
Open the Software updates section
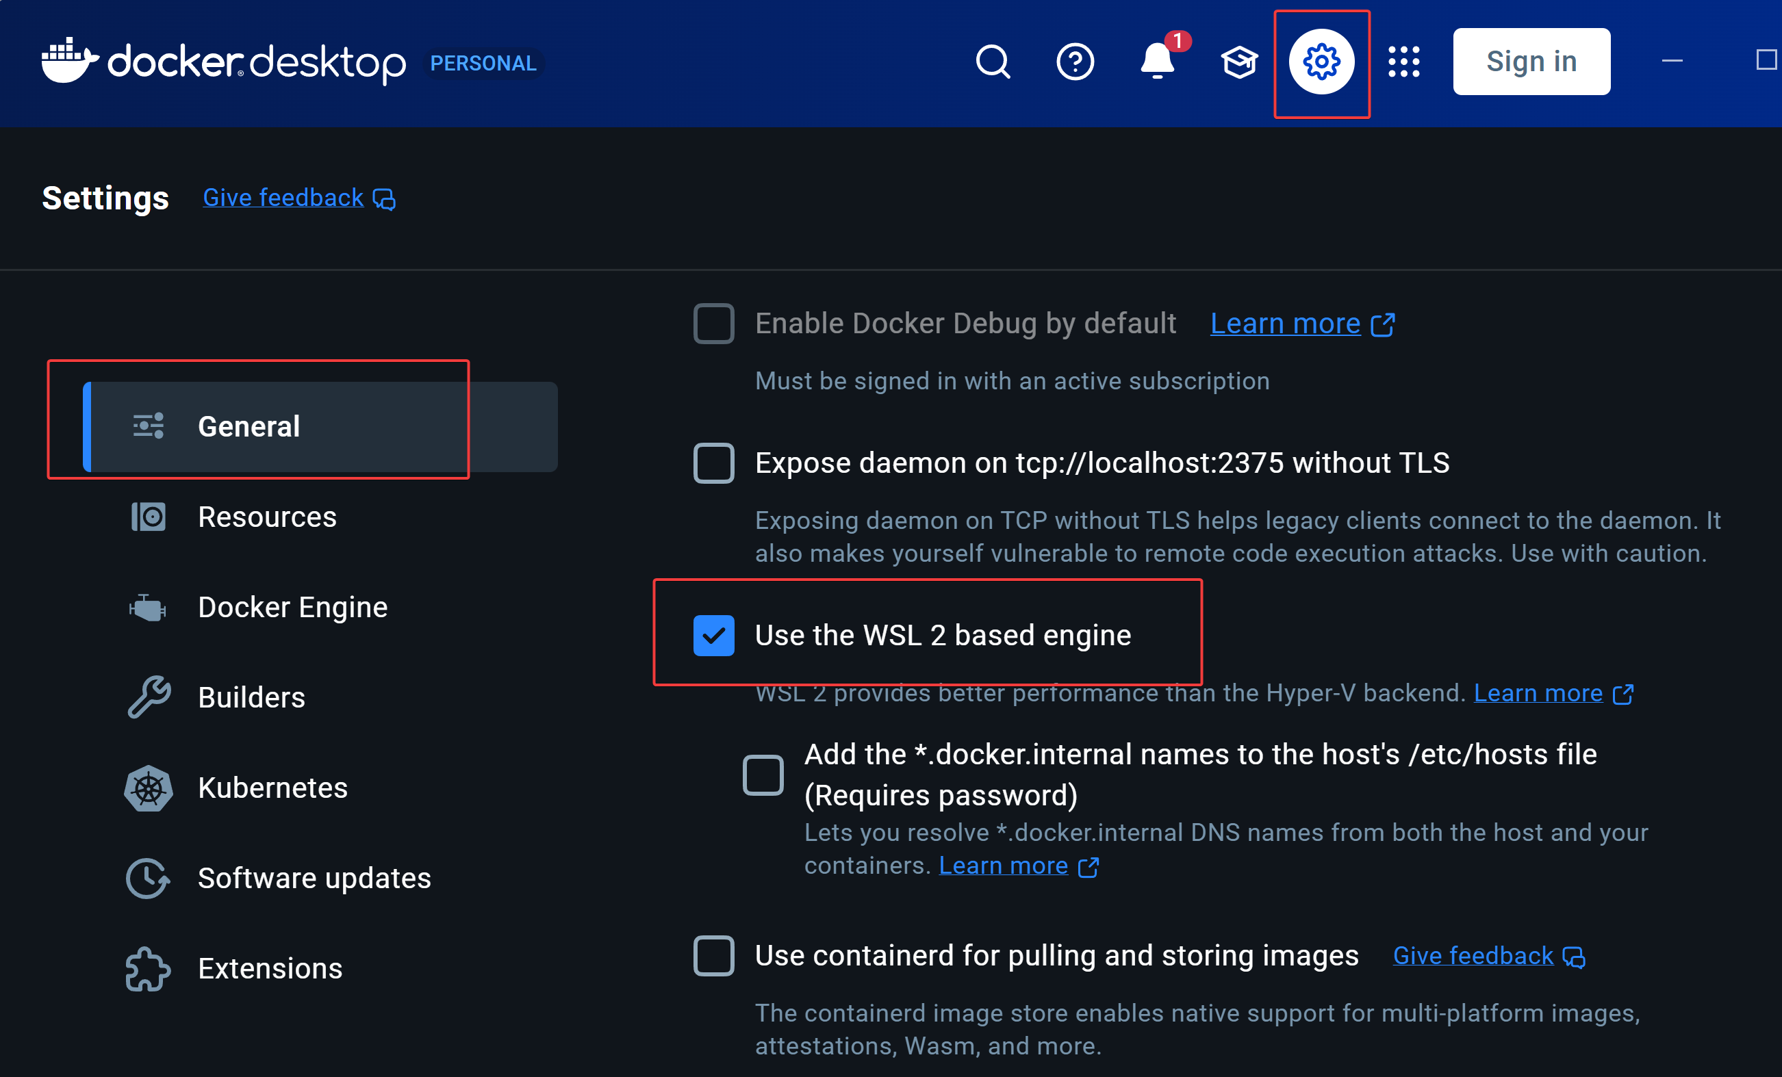[320, 878]
